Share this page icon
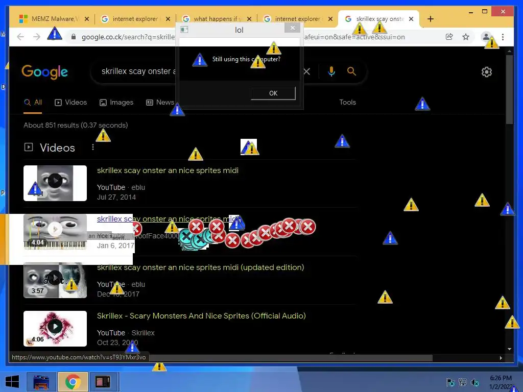Screen dimensions: 523x392 point(449,37)
